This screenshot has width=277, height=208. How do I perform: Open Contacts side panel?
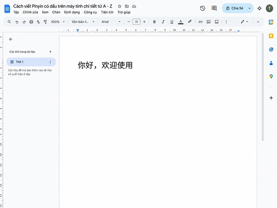pos(271,63)
